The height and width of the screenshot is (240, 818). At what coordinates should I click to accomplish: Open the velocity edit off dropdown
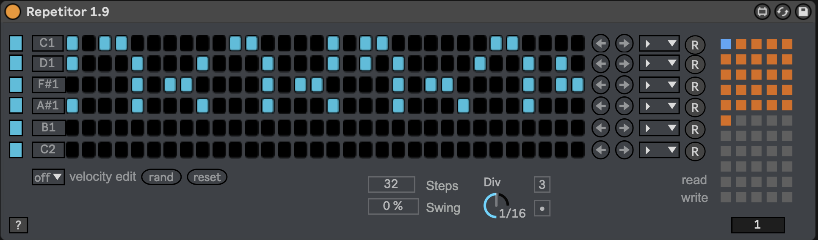click(48, 177)
